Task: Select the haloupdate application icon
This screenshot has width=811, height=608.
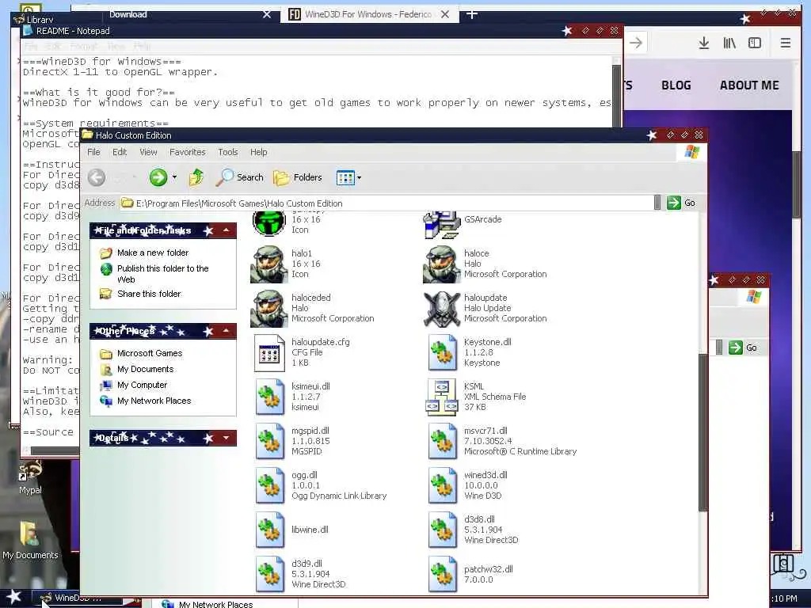Action: 441,309
